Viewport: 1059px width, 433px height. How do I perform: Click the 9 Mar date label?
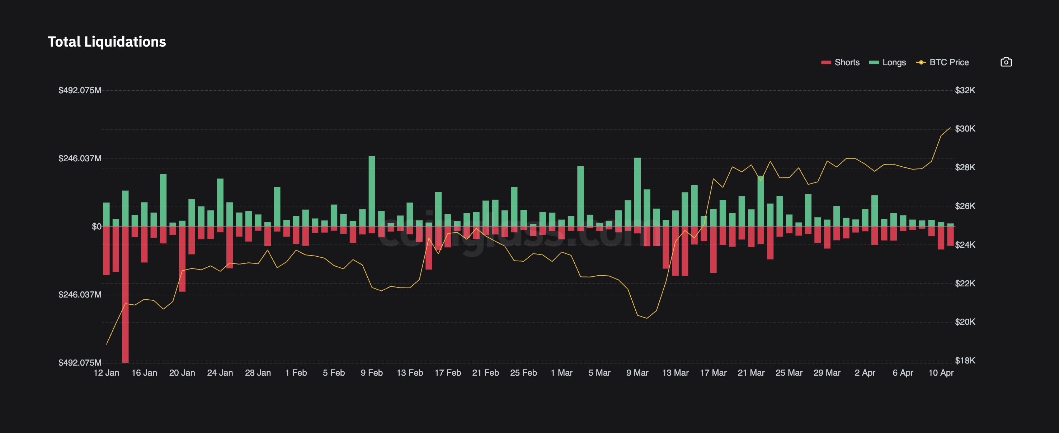pyautogui.click(x=637, y=373)
